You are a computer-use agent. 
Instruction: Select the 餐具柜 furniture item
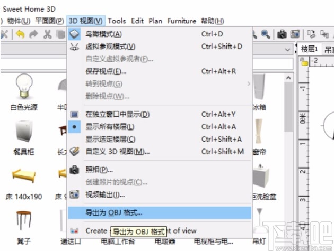click(24, 137)
